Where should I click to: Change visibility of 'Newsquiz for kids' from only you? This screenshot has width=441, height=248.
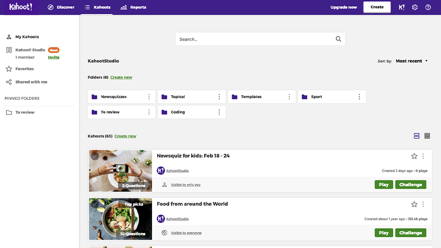(185, 184)
